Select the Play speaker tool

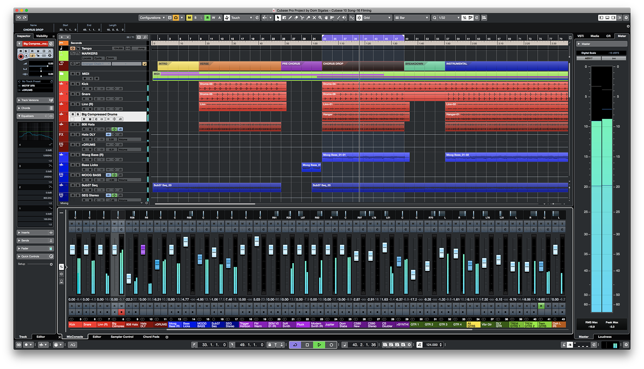pyautogui.click(x=344, y=18)
